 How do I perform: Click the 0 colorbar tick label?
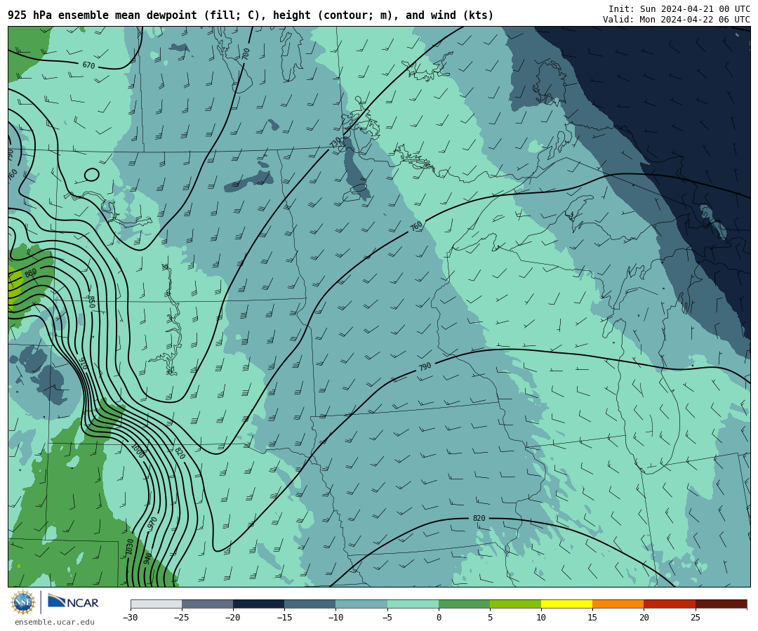439,618
